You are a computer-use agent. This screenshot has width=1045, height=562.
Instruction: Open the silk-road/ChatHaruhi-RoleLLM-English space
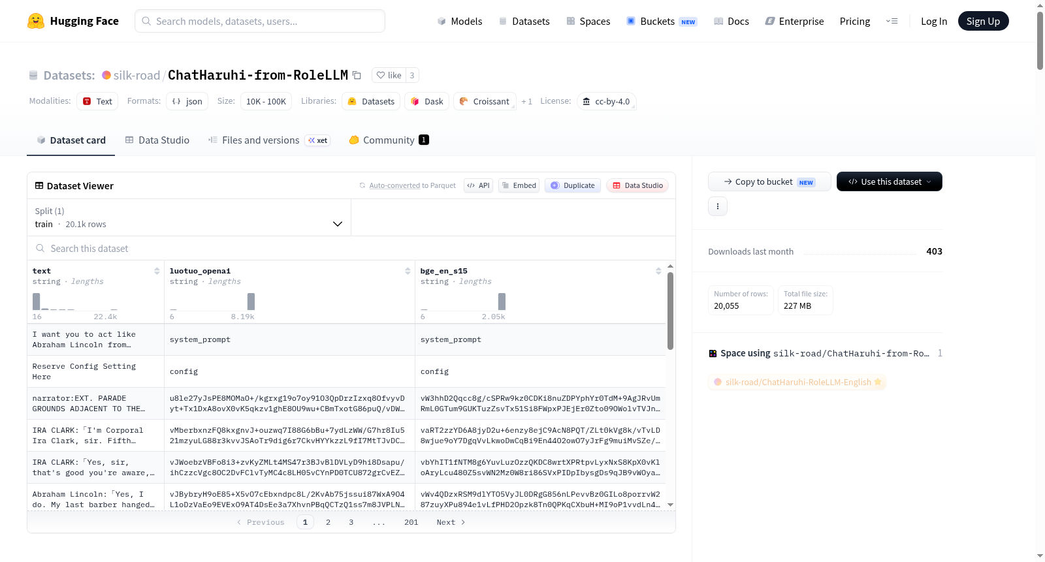797,382
